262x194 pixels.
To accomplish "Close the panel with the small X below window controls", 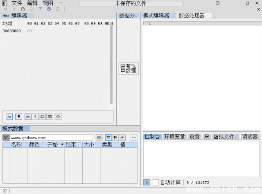I will click(x=258, y=9).
